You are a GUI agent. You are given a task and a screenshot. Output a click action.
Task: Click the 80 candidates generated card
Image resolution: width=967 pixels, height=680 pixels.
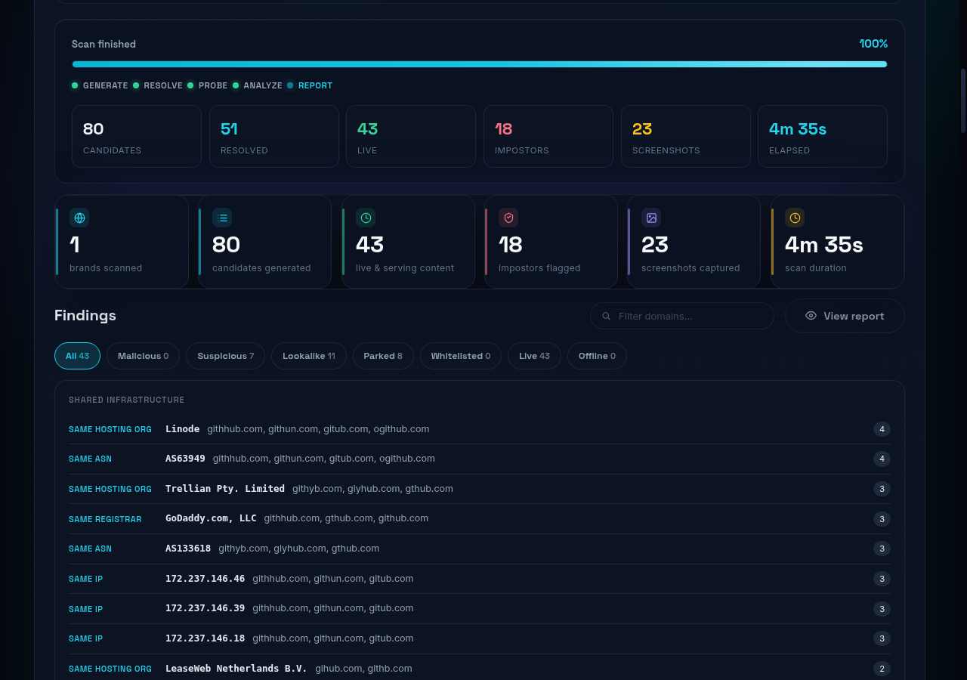[x=264, y=242]
